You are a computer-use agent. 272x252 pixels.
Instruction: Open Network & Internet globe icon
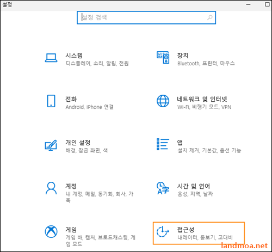coord(163,101)
